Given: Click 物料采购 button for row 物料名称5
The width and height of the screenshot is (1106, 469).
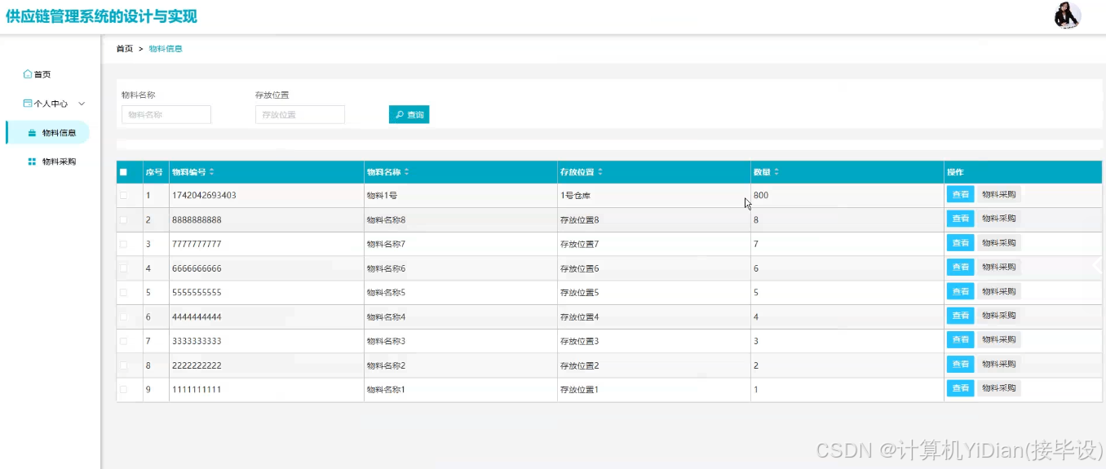Looking at the screenshot, I should (x=999, y=291).
